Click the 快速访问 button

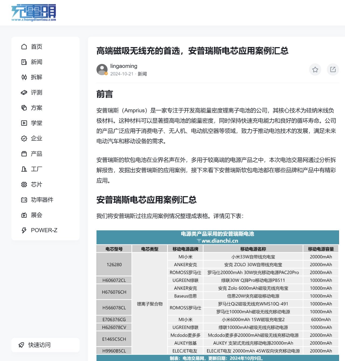tap(45, 345)
